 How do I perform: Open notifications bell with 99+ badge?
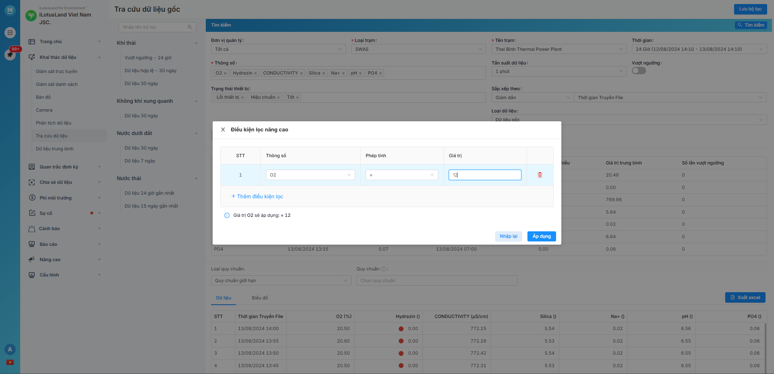coord(10,54)
